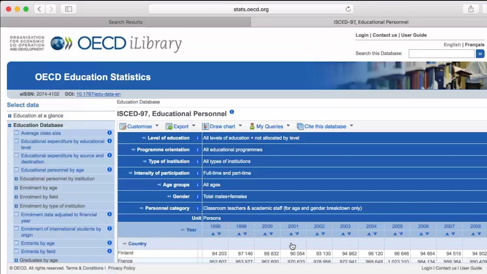Image resolution: width=487 pixels, height=274 pixels.
Task: Click info icon for Programme orientation
Action: coord(197,150)
